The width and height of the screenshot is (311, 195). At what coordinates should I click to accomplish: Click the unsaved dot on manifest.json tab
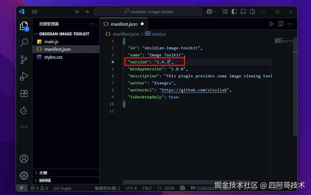[142, 24]
